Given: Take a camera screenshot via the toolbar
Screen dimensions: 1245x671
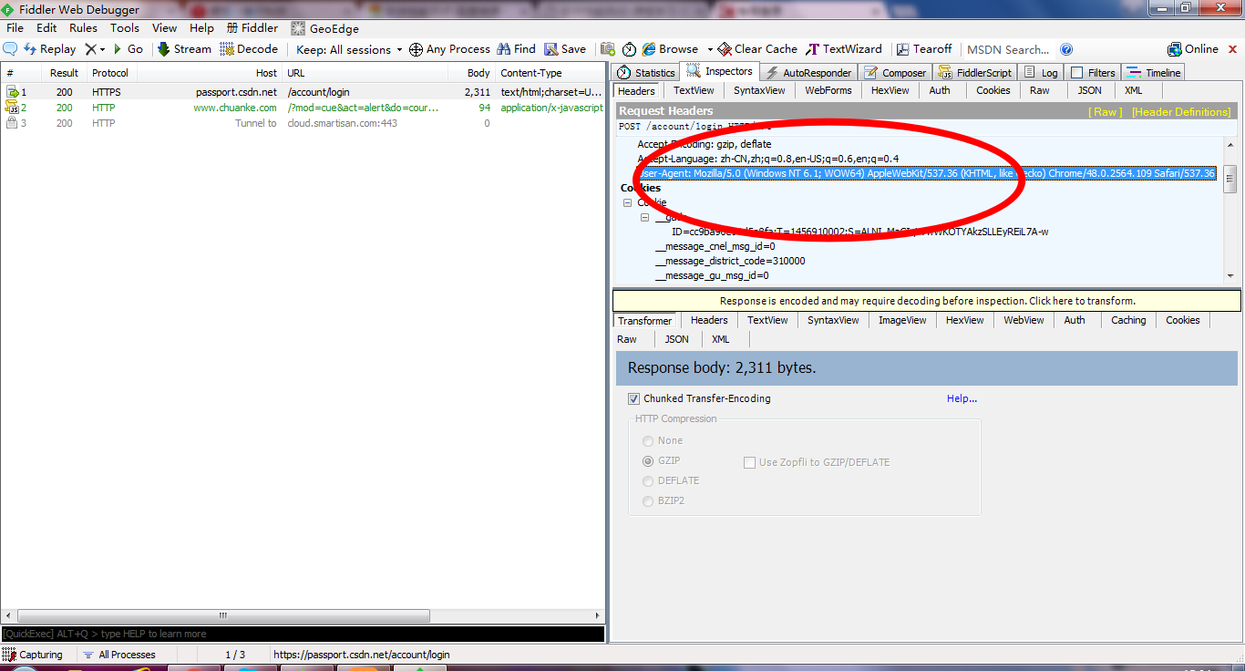Looking at the screenshot, I should [x=608, y=49].
